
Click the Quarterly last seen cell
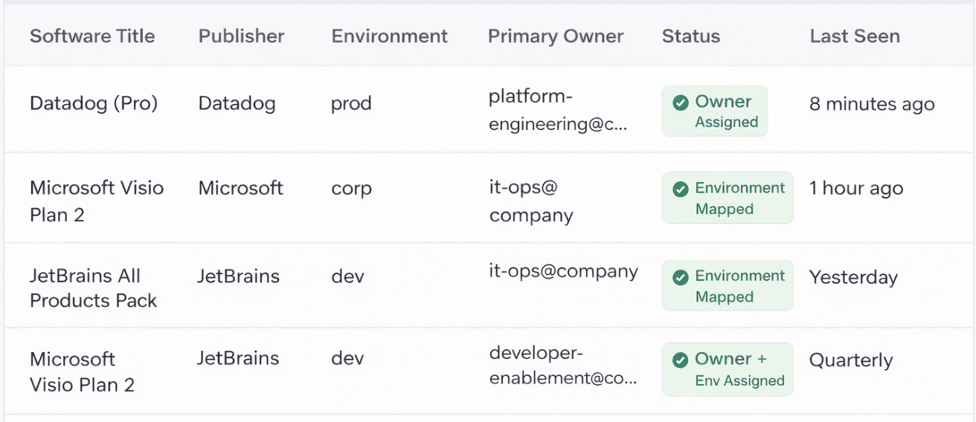pyautogui.click(x=851, y=361)
